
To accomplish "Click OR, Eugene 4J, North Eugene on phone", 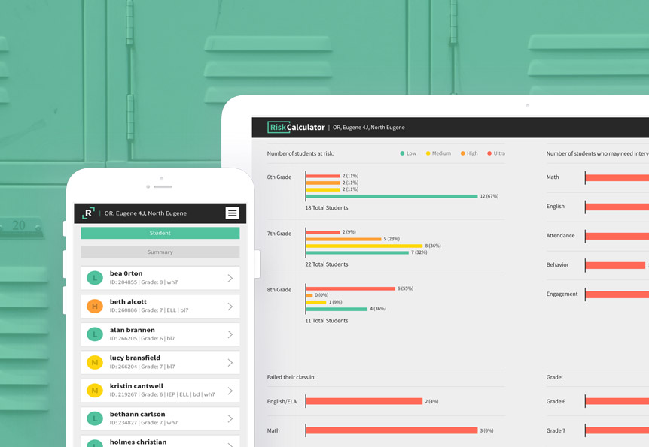I will tap(145, 213).
